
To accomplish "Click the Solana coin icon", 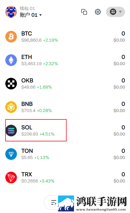I will pos(11,131).
